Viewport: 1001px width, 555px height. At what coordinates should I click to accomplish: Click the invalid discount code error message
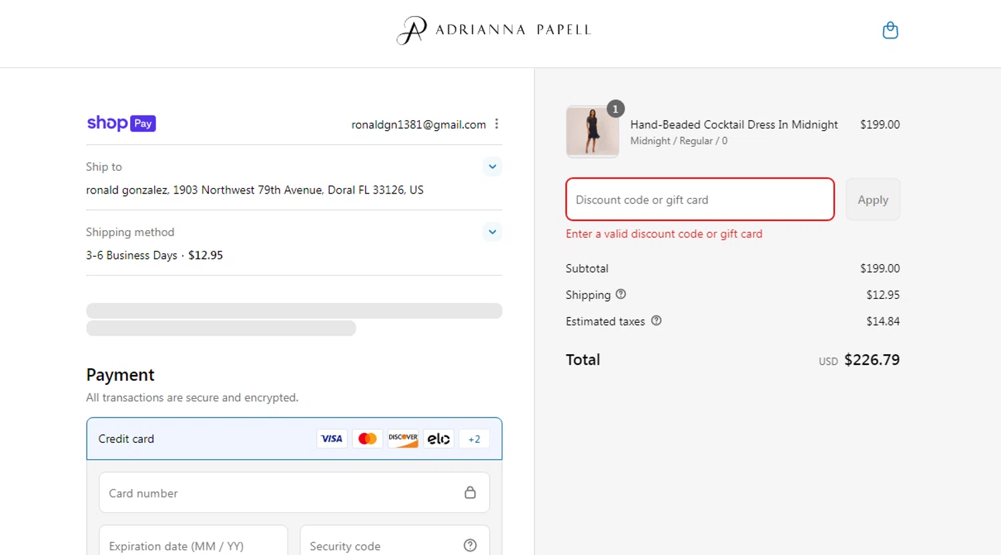[664, 234]
